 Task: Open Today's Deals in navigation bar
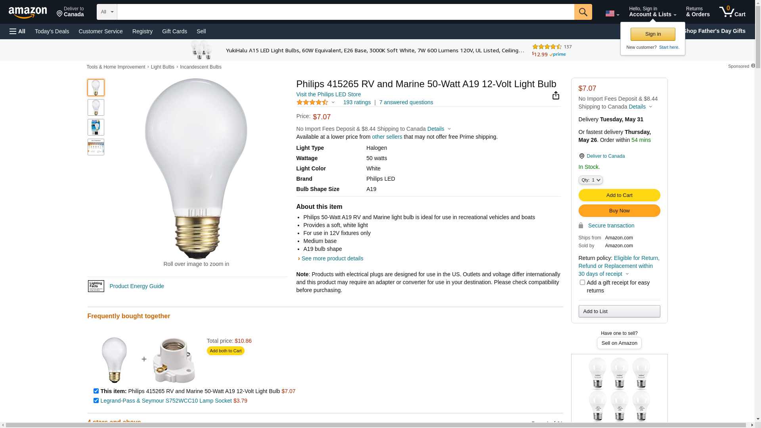52,31
